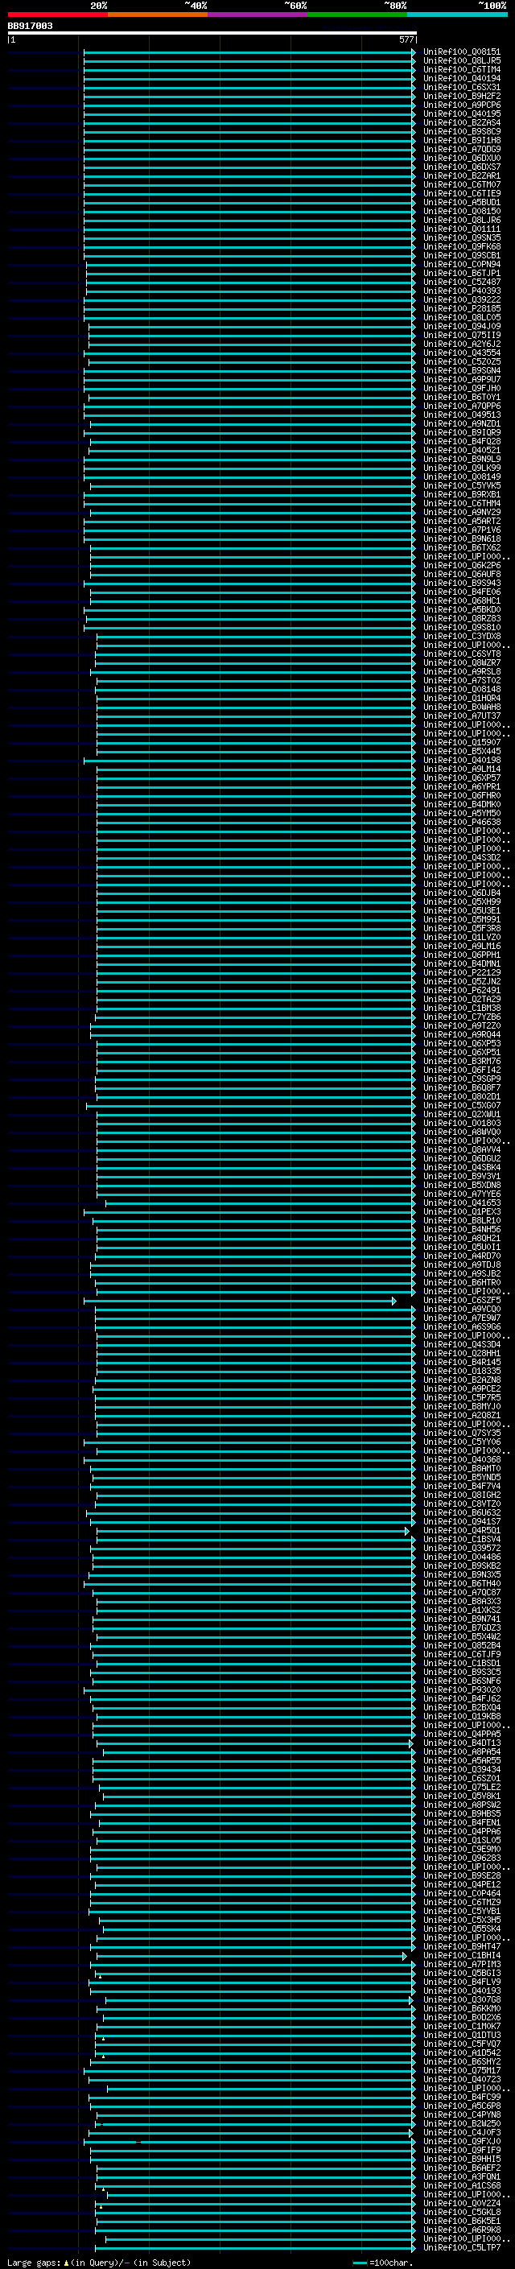Image resolution: width=515 pixels, height=2269 pixels.
Task: Select hit label UniRef100_Q96283
Action: (462, 1858)
